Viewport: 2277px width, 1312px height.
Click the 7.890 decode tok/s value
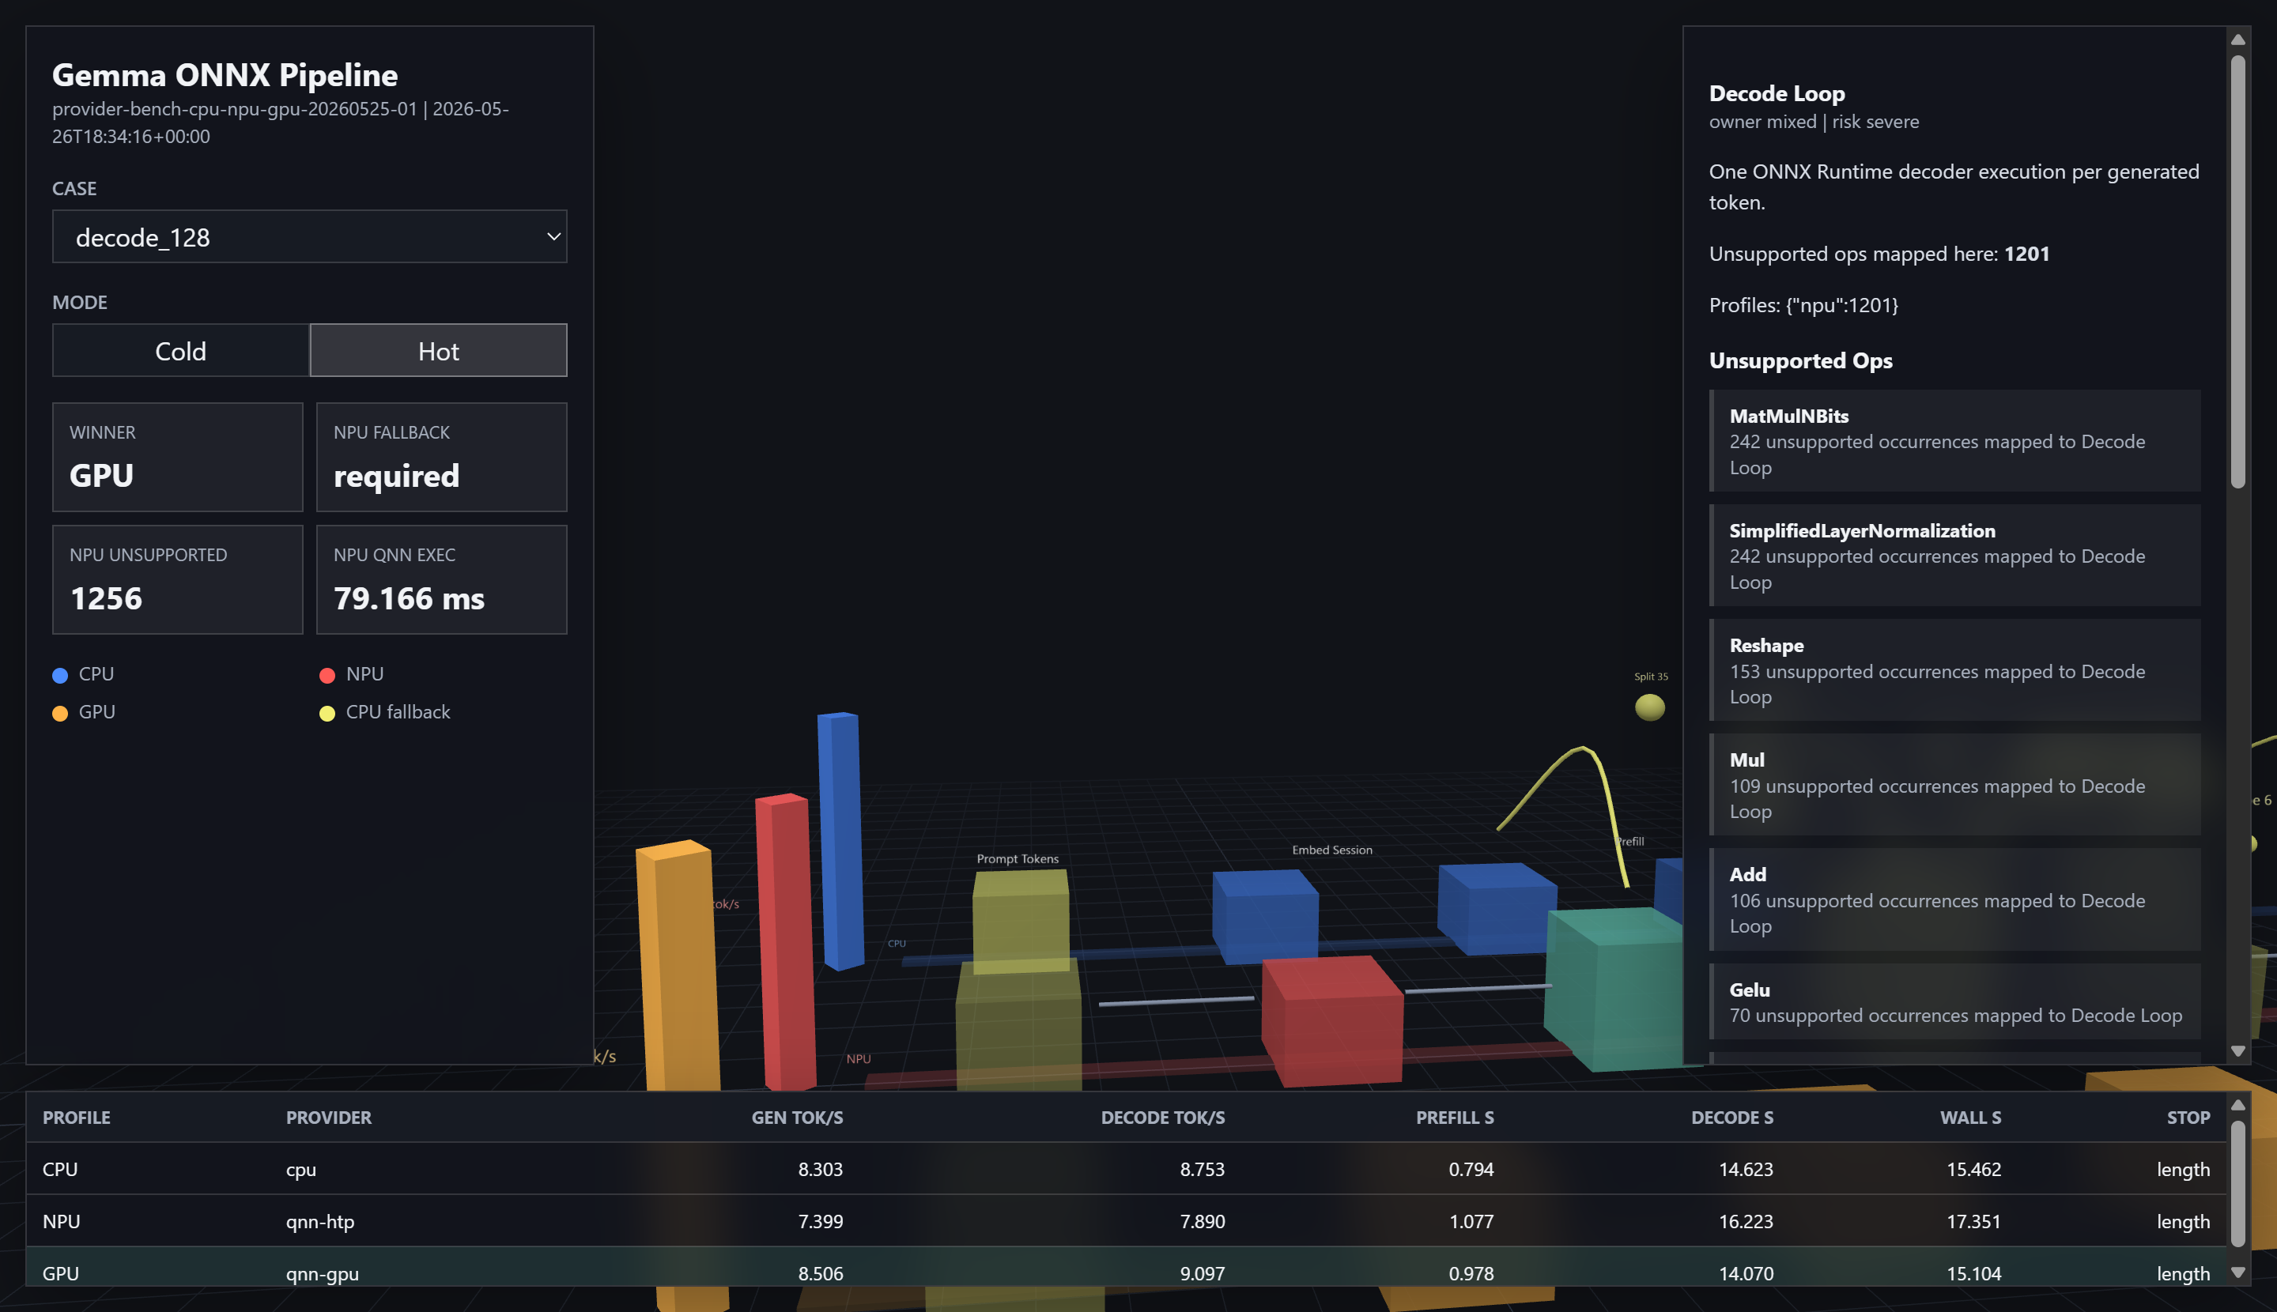[1203, 1222]
